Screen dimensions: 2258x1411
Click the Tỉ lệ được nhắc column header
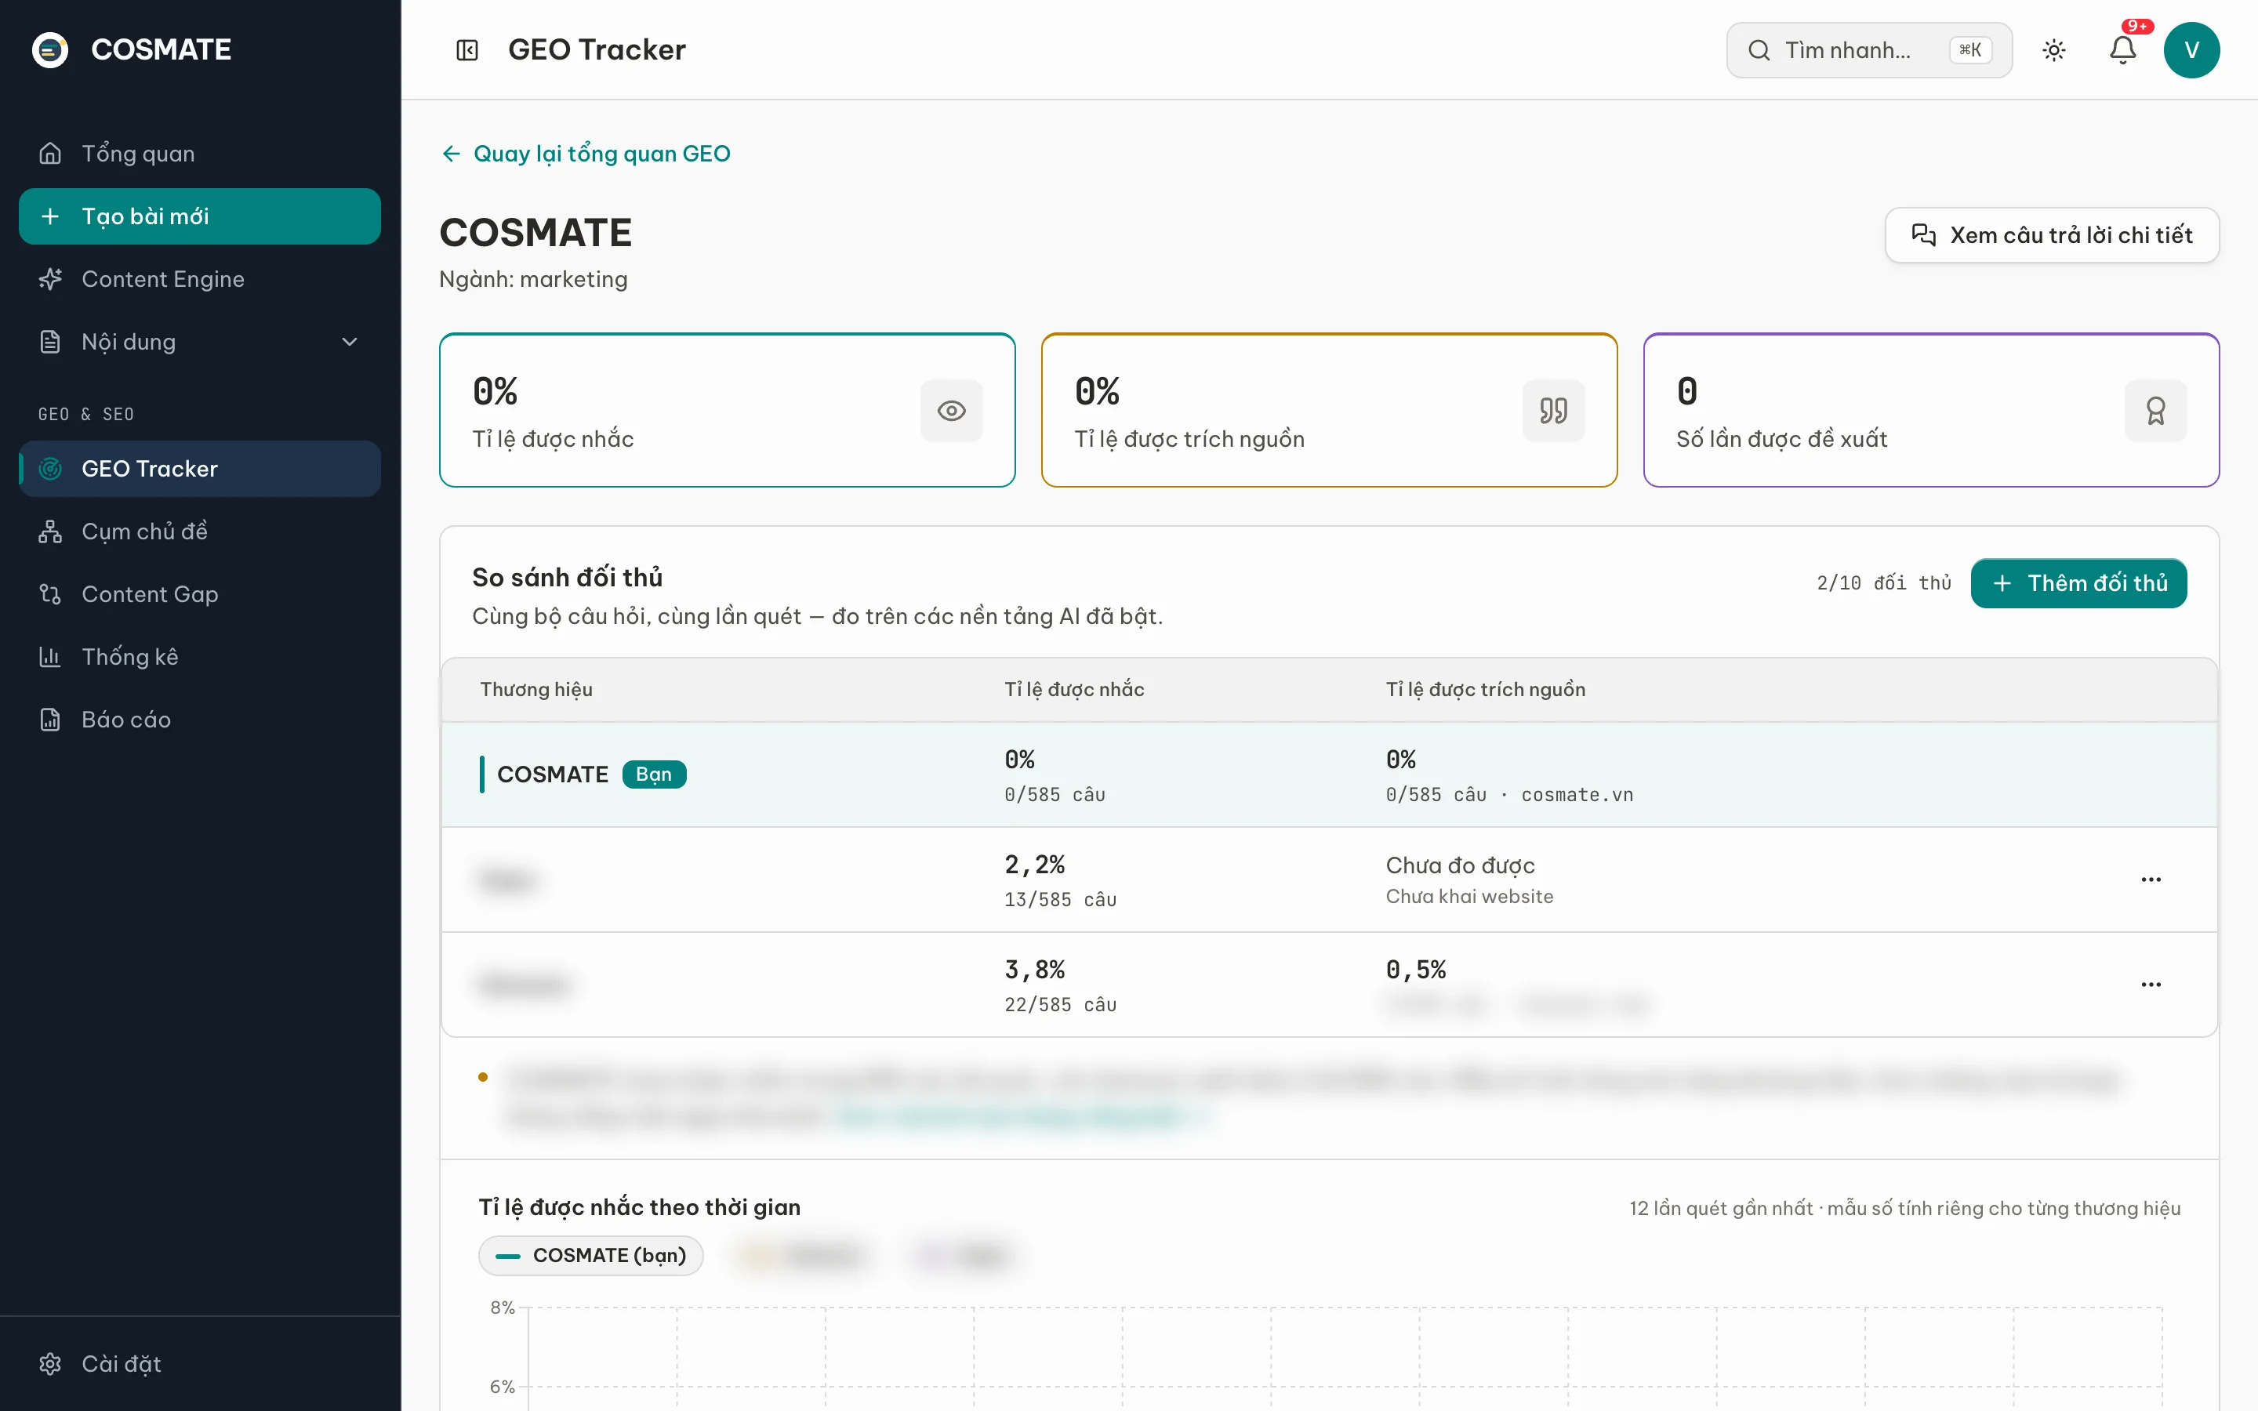click(1074, 690)
